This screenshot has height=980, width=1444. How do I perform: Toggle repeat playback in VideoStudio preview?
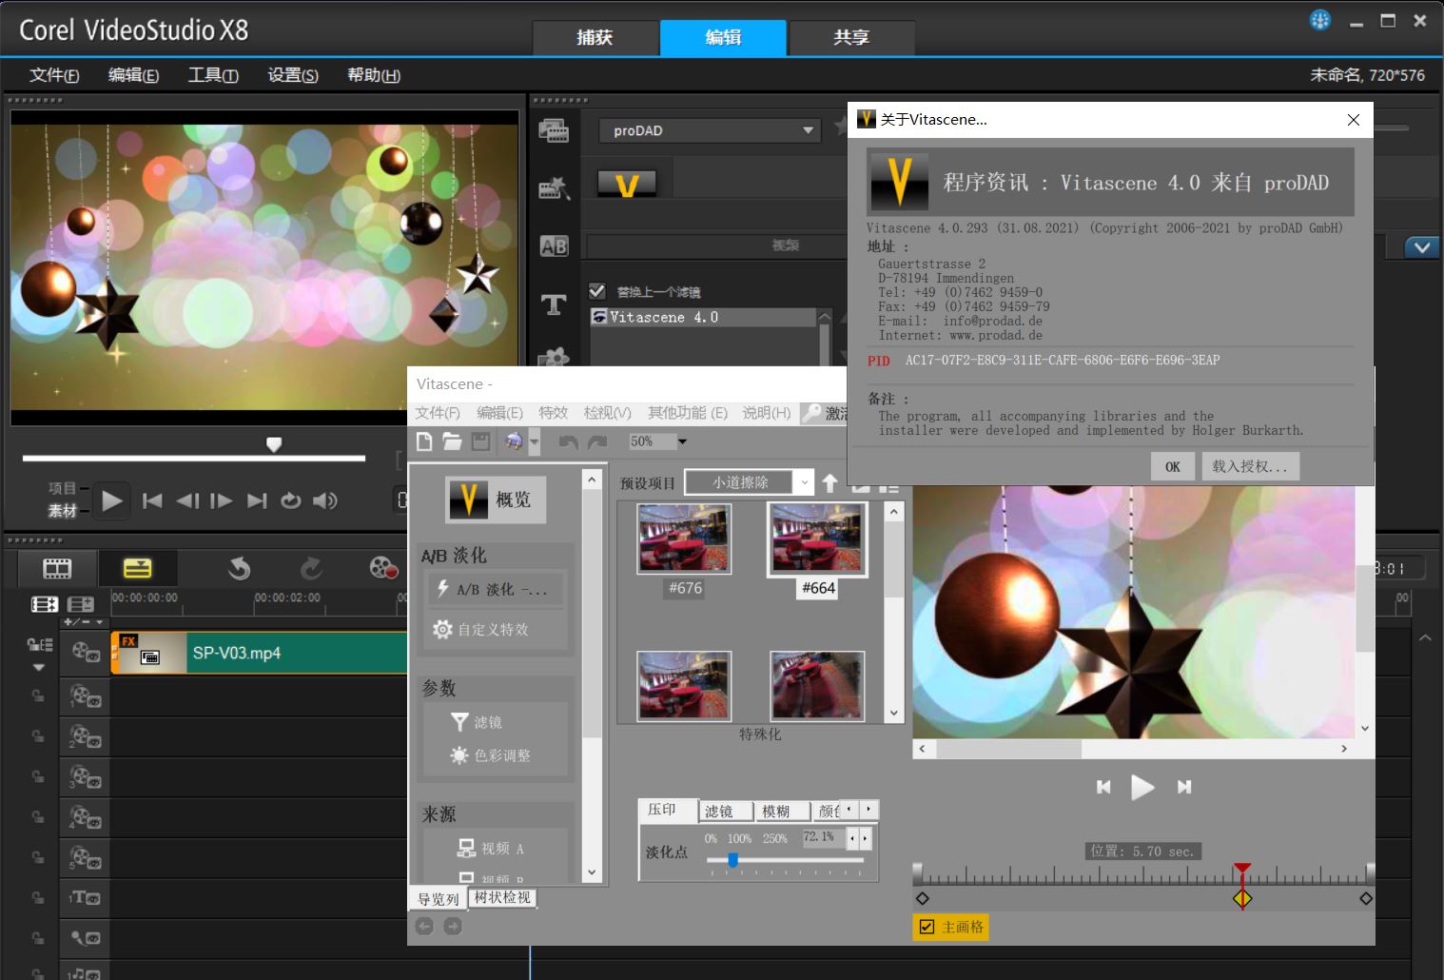[291, 500]
